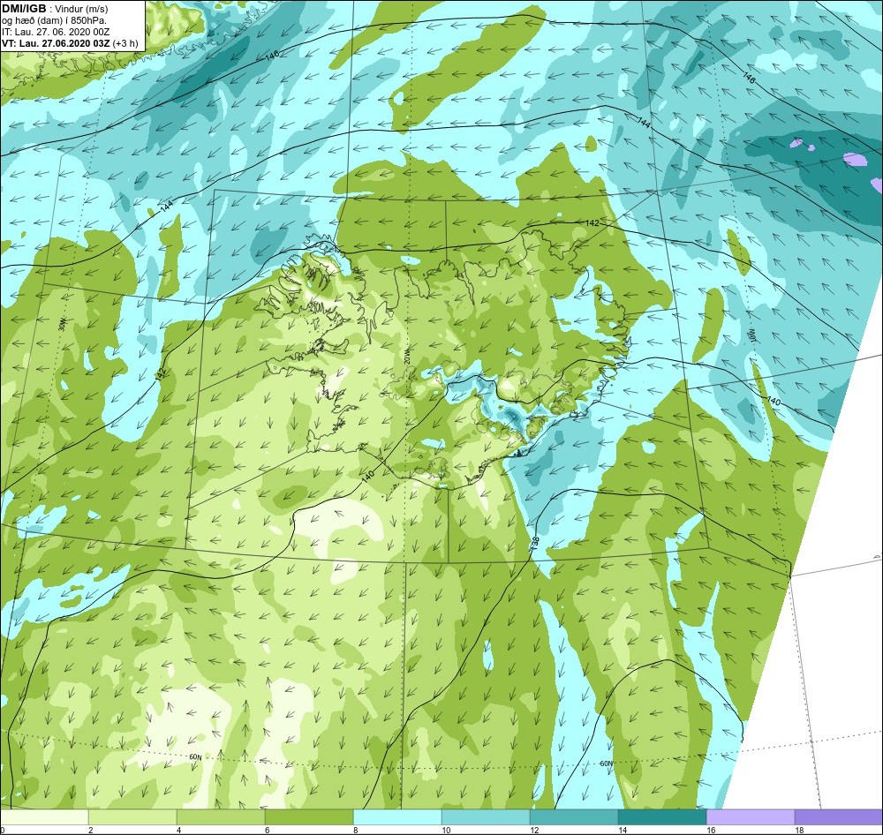This screenshot has width=883, height=835.
Task: Select the '142' contour label north of Iceland
Action: pyautogui.click(x=592, y=223)
